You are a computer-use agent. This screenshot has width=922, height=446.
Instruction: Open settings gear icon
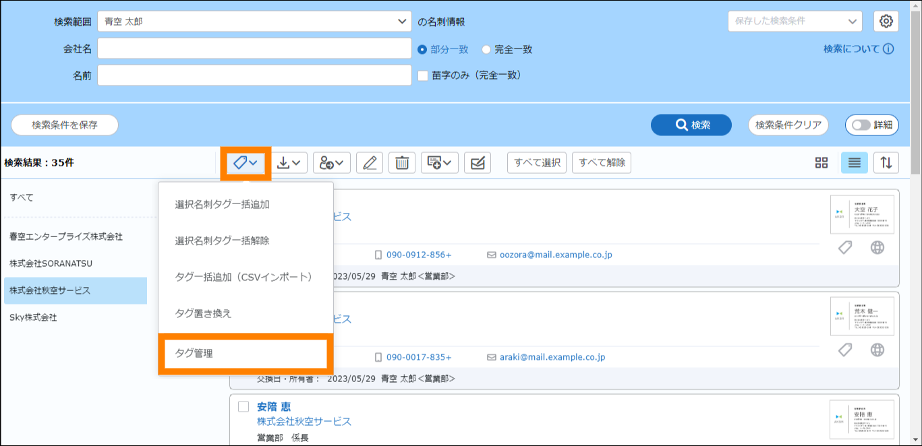pos(886,22)
